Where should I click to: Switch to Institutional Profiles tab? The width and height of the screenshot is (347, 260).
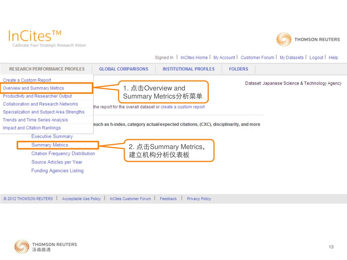(x=188, y=69)
